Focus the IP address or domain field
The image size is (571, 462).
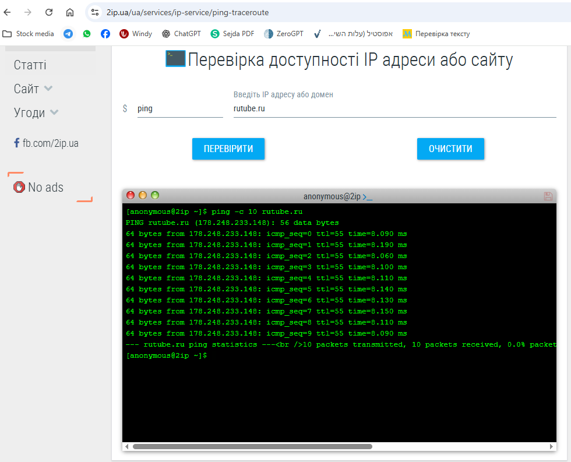395,108
